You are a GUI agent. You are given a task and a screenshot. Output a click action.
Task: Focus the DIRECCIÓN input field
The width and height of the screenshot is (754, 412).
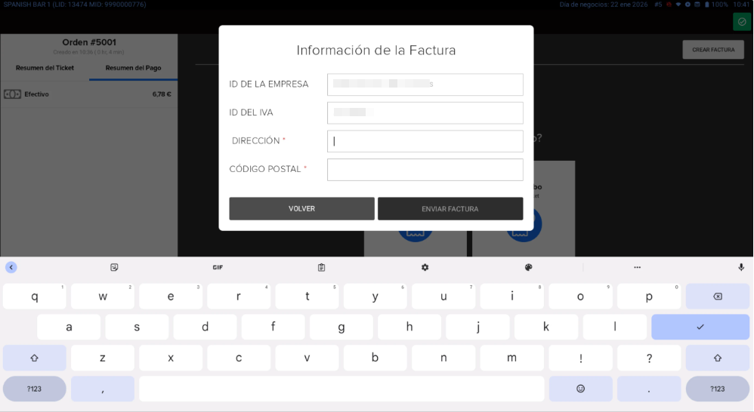[x=425, y=140]
